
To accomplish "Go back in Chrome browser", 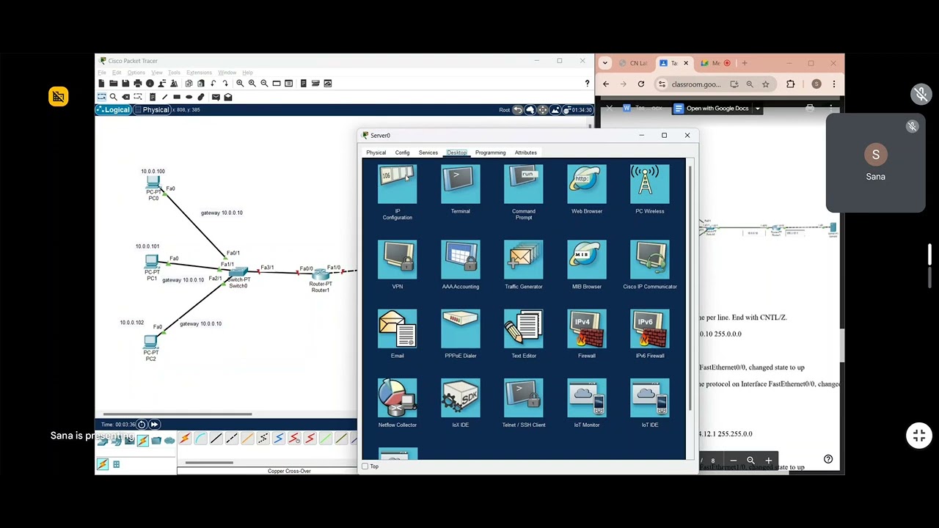I will [606, 84].
